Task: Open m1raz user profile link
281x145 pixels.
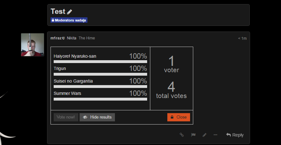Action: tap(56, 38)
